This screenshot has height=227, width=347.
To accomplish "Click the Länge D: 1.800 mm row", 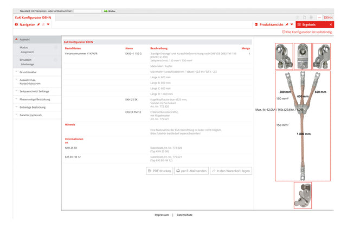I will pos(162,94).
